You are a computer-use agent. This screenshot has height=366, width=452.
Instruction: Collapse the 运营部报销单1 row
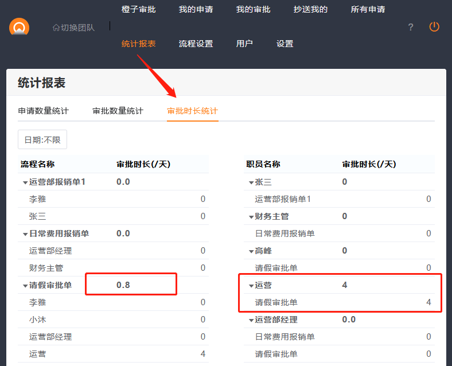point(25,182)
